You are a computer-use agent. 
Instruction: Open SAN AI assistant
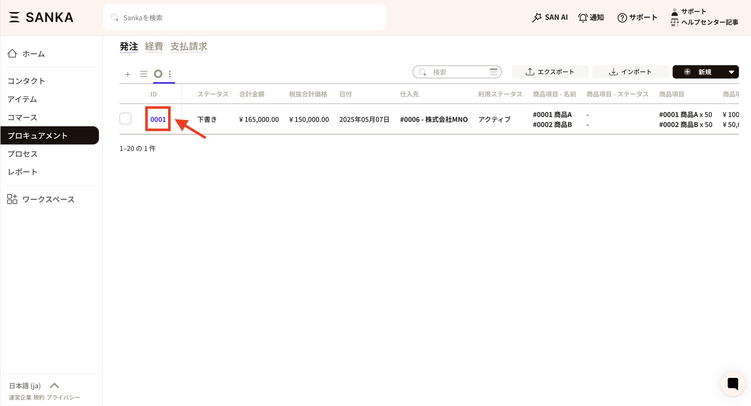click(x=549, y=17)
